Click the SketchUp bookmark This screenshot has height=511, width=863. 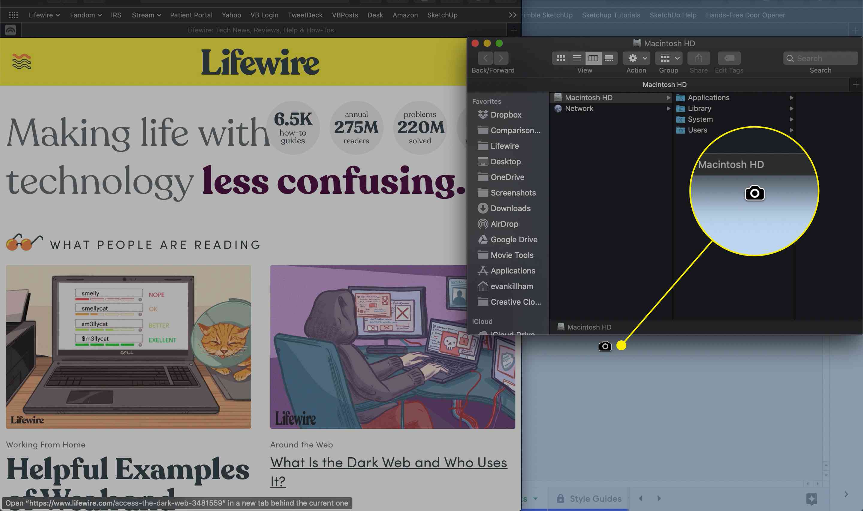pos(442,15)
